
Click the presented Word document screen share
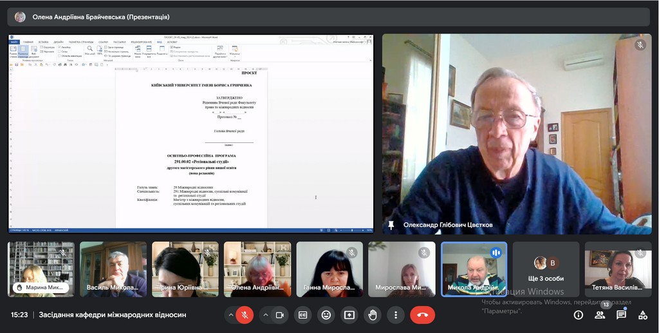(191, 133)
